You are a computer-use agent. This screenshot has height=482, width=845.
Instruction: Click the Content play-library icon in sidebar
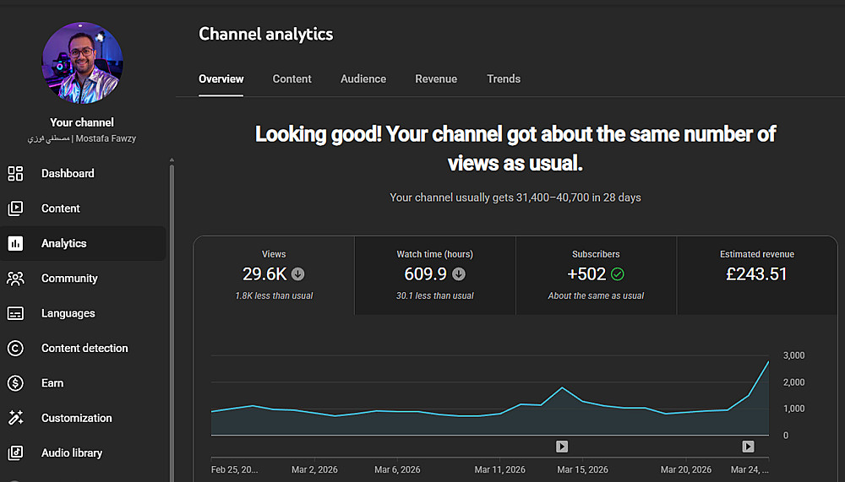click(x=15, y=209)
